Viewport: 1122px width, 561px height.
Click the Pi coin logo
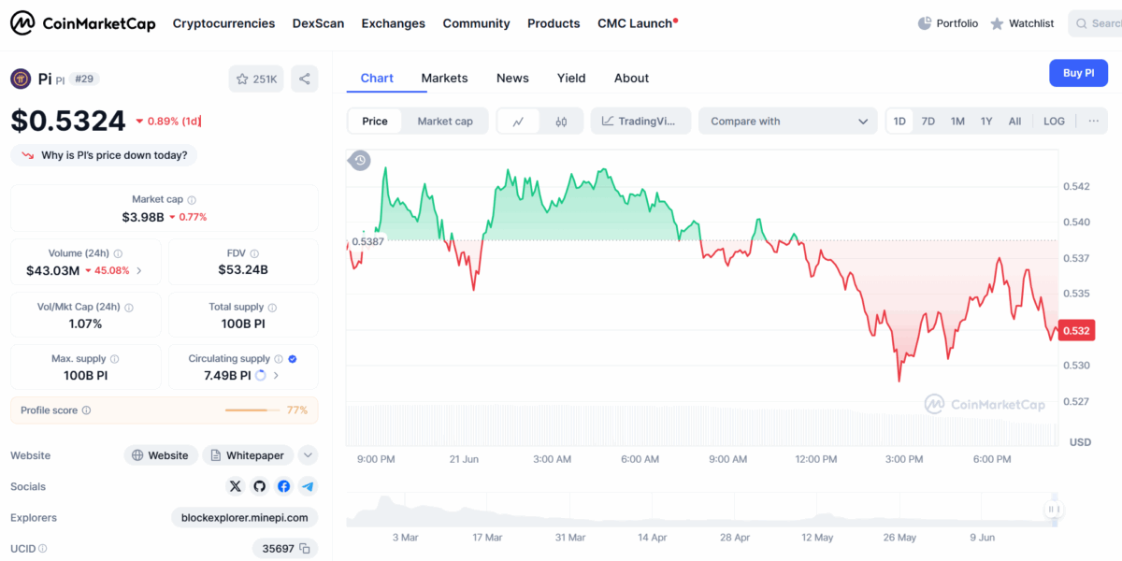tap(21, 79)
